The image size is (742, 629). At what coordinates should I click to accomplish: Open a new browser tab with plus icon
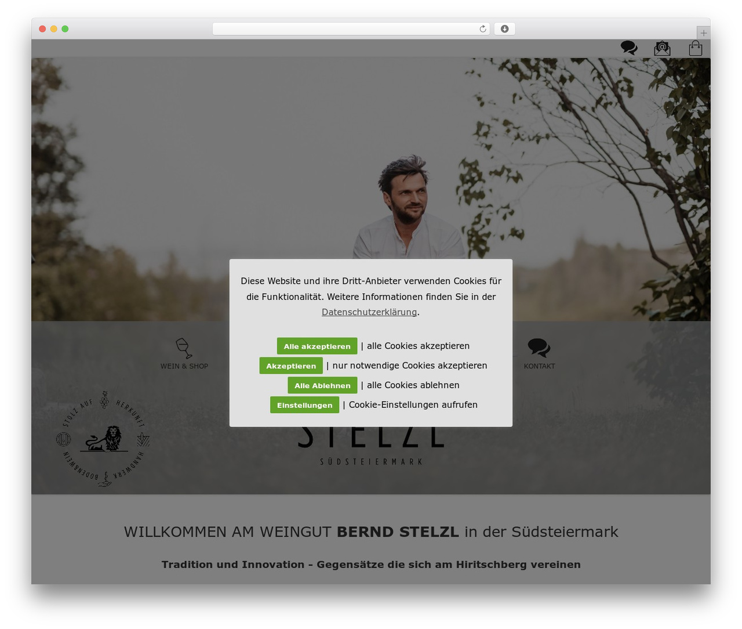click(704, 33)
